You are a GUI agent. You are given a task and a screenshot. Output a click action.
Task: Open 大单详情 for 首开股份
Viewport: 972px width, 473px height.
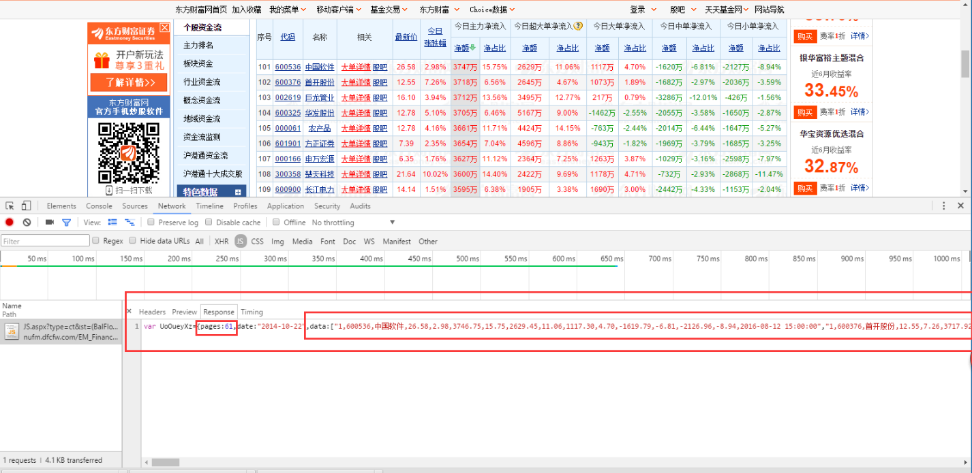click(x=356, y=82)
